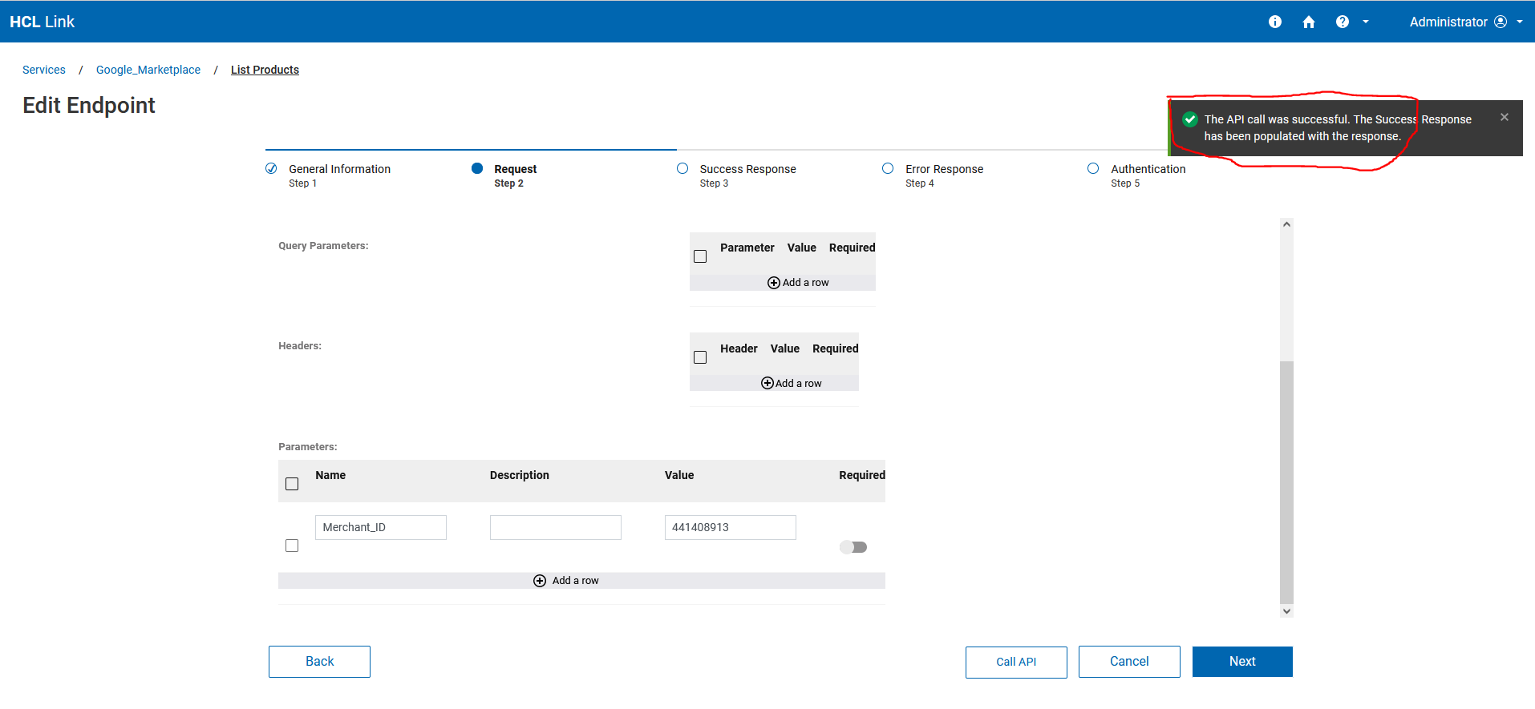Image resolution: width=1535 pixels, height=709 pixels.
Task: Click the Parameters table add row plus icon
Action: [x=540, y=581]
